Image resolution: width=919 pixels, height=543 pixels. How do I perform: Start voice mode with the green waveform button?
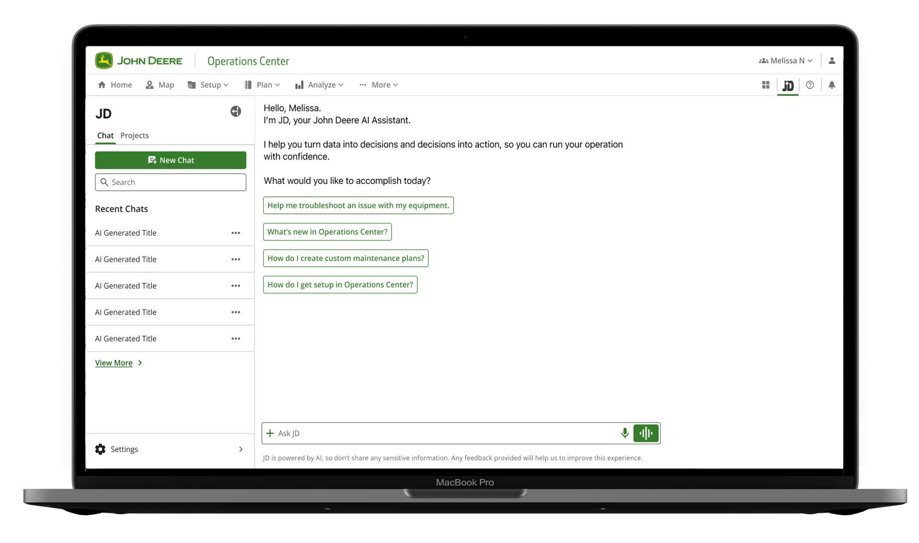click(646, 433)
